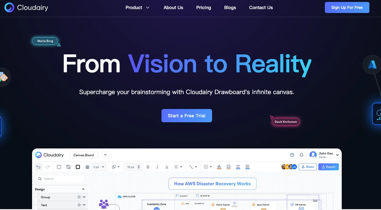
Task: Open the dropdown next to Canvas Board
Action: click(105, 155)
